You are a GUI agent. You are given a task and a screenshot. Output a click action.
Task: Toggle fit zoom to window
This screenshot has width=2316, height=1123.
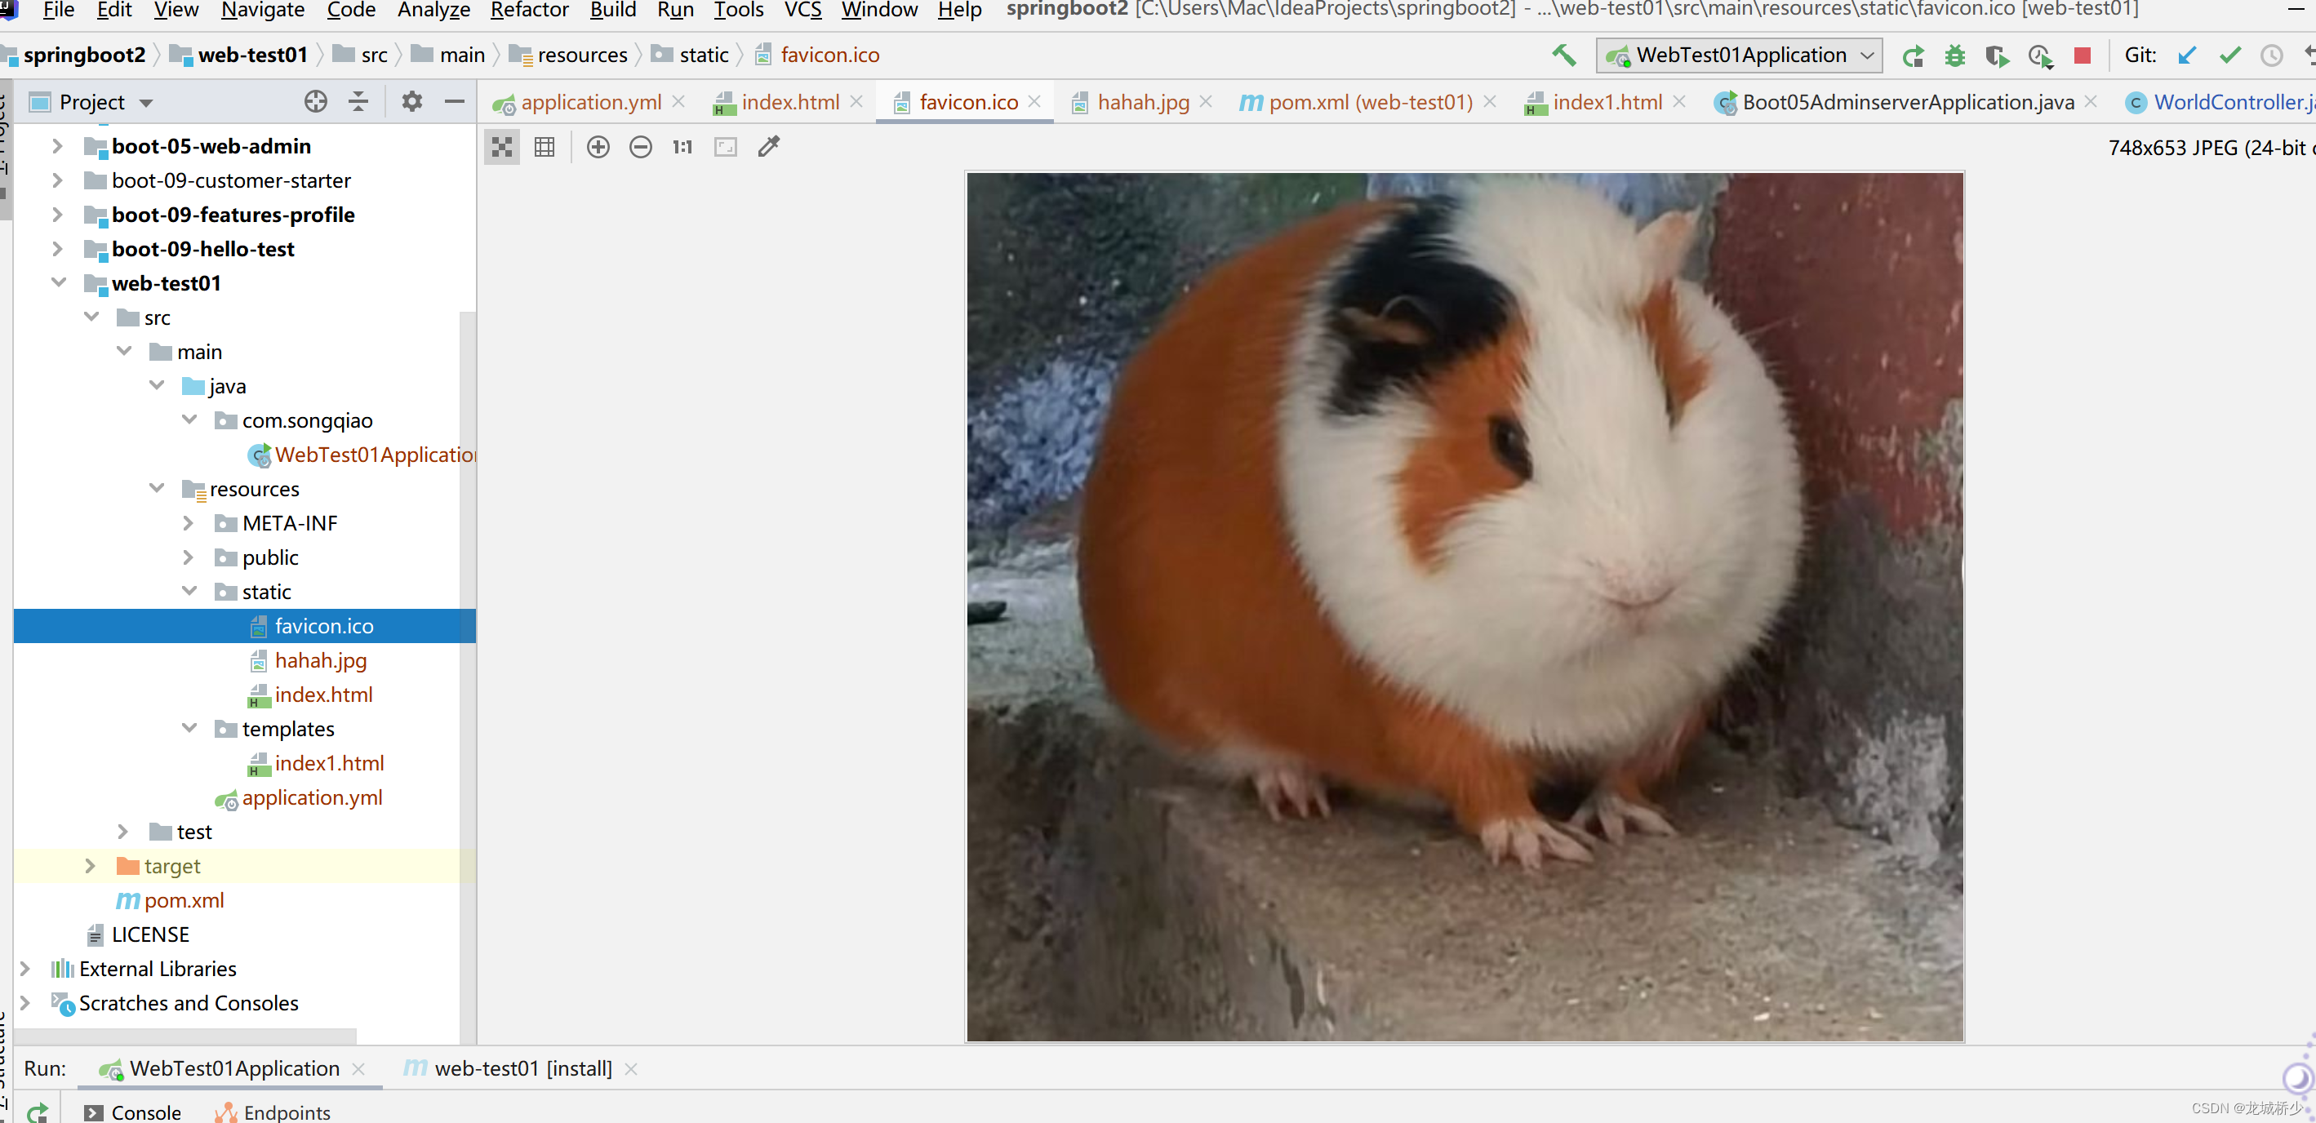pyautogui.click(x=726, y=148)
